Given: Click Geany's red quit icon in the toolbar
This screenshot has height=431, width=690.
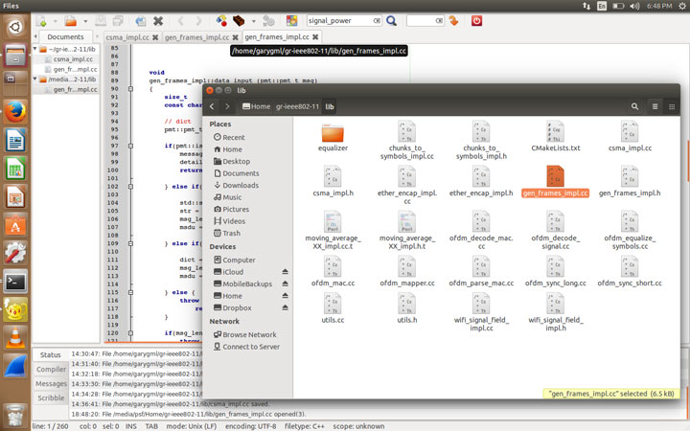Looking at the screenshot, I should (x=476, y=20).
